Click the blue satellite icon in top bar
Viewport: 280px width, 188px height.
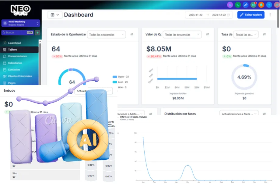[246, 5]
